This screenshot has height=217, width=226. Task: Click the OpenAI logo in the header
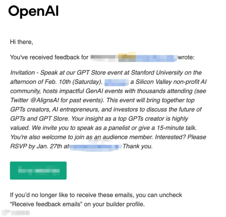[x=33, y=12]
